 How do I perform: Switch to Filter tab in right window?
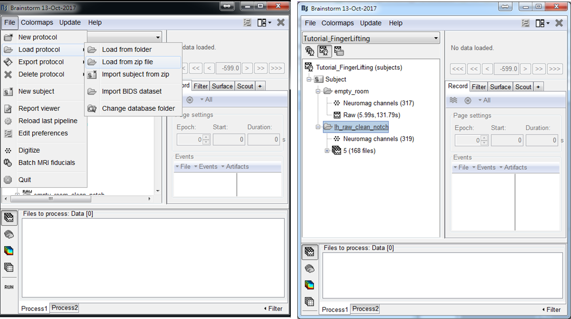pyautogui.click(x=479, y=87)
